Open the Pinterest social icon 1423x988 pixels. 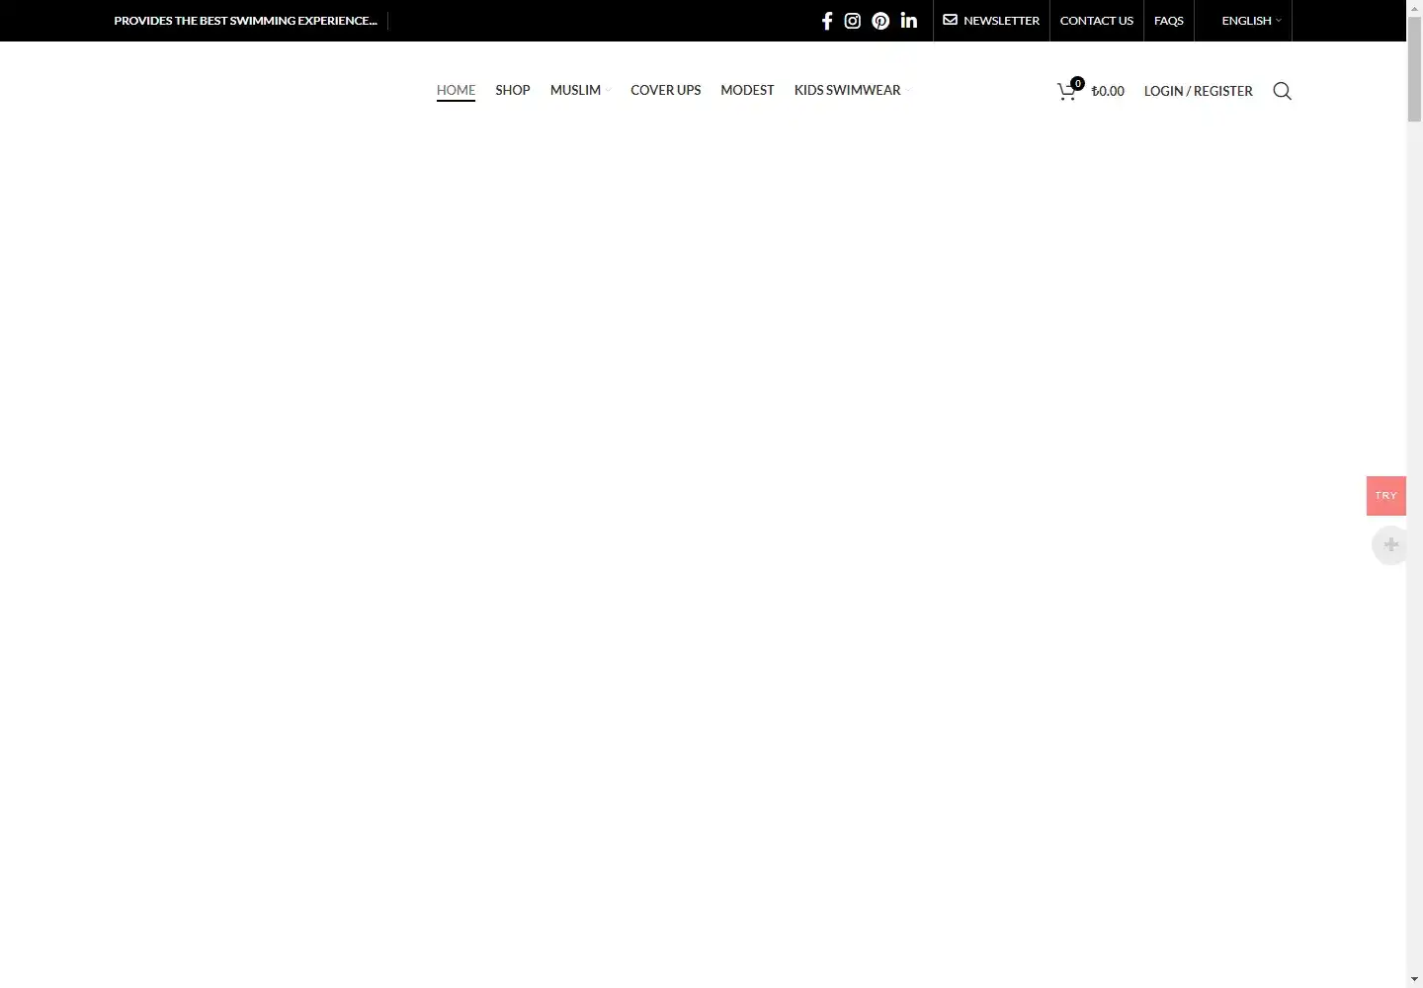[880, 21]
